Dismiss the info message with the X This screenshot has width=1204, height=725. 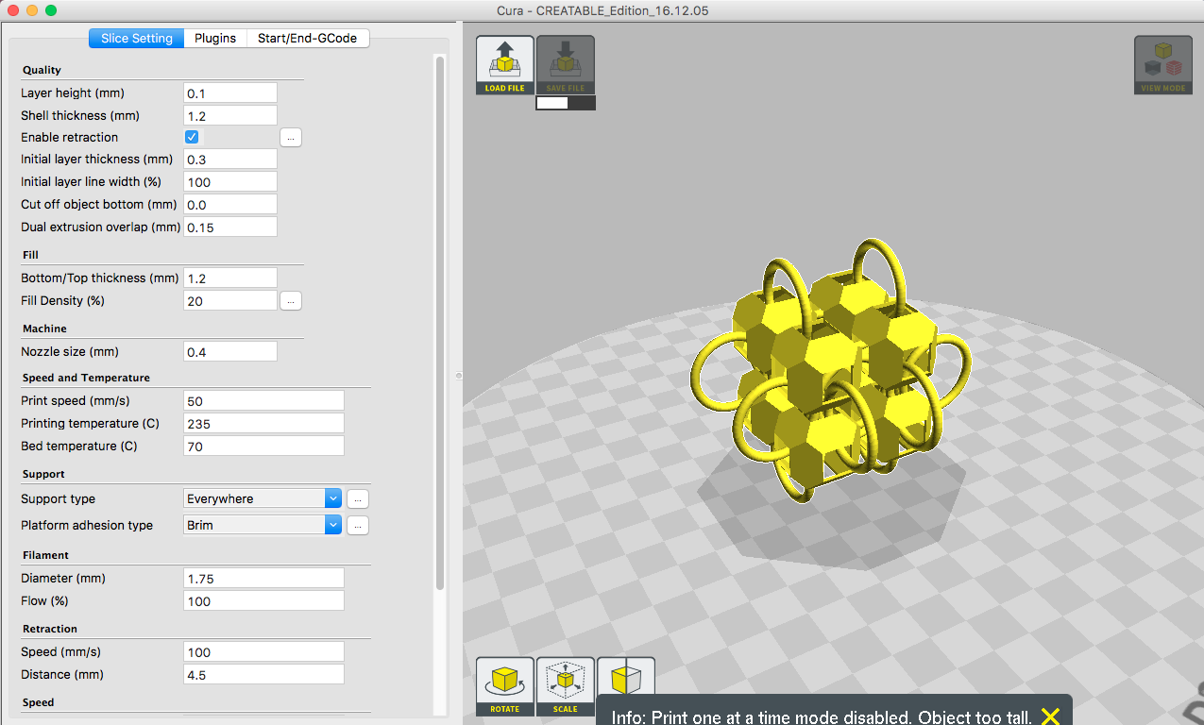coord(1050,717)
